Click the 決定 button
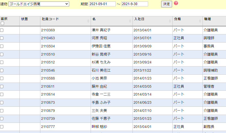The image size is (226, 133). (x=166, y=4)
